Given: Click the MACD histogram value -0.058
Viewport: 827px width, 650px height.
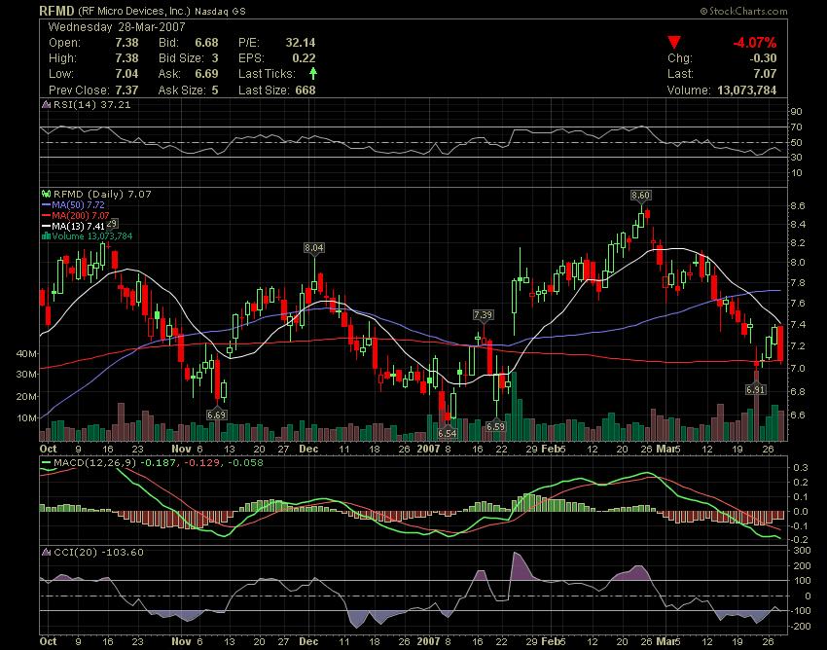Looking at the screenshot, I should 246,463.
